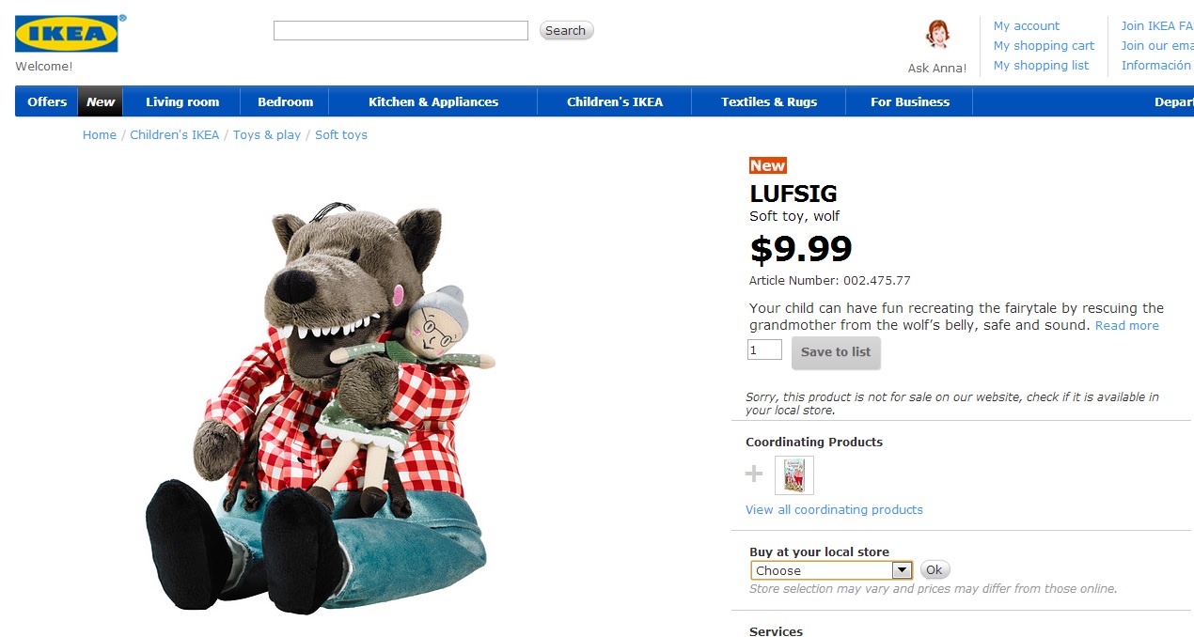Open the coordinating product book thumbnail
The height and width of the screenshot is (637, 1194).
[x=793, y=475]
